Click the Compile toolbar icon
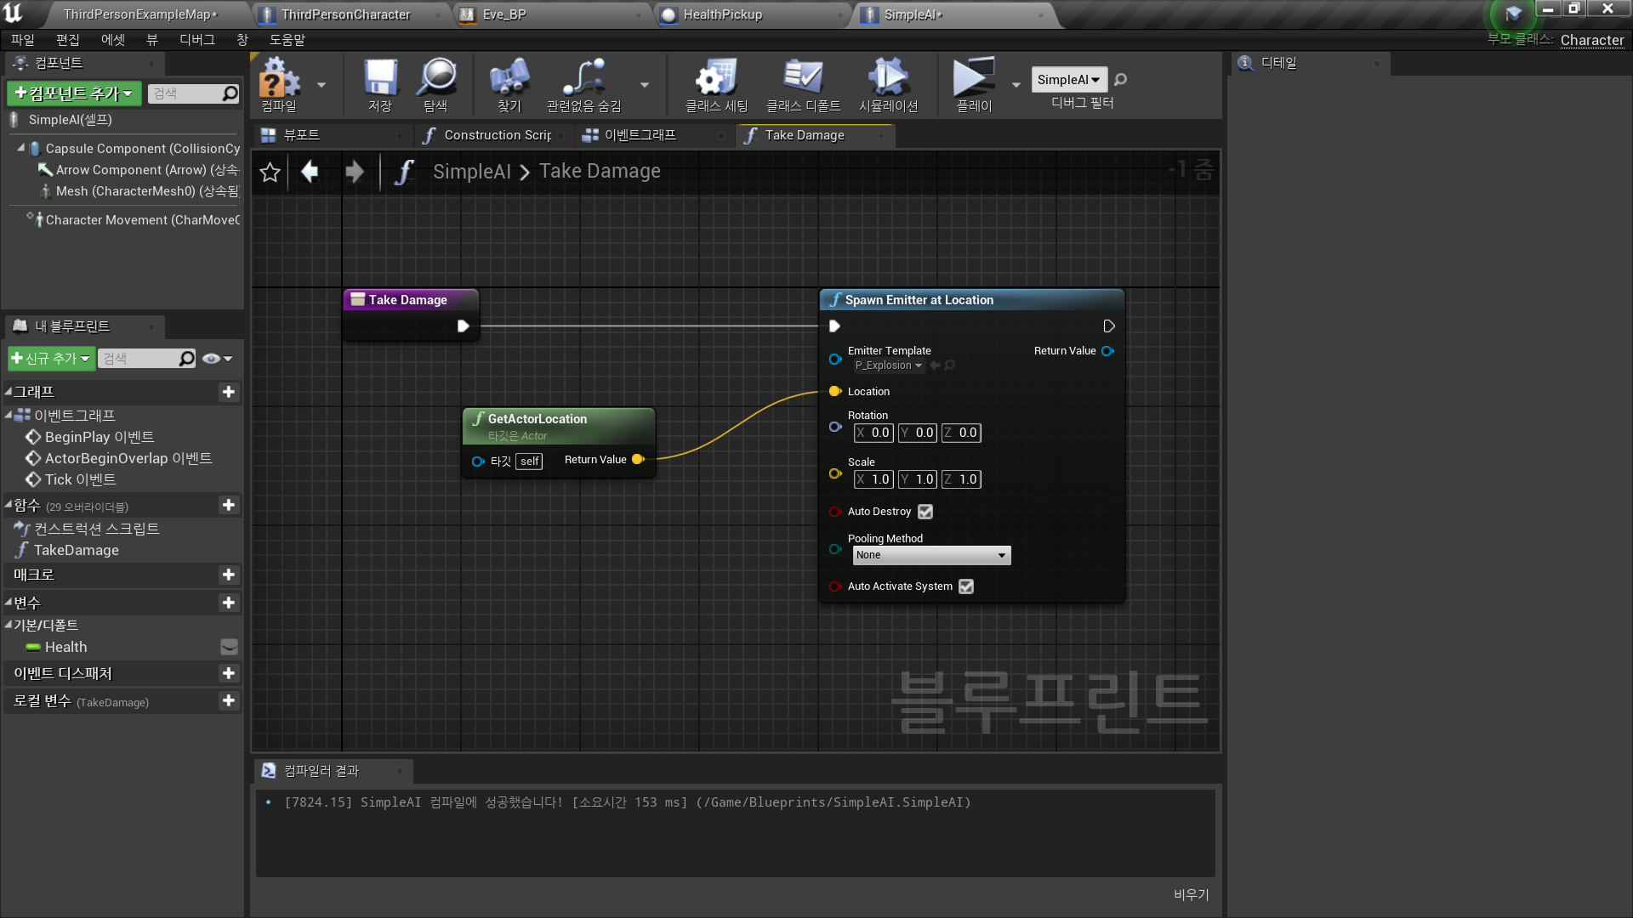The height and width of the screenshot is (918, 1633). (279, 79)
